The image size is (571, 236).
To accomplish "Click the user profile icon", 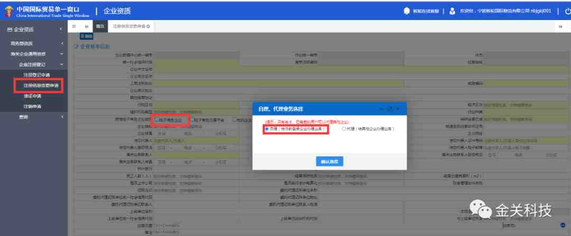I will (453, 11).
